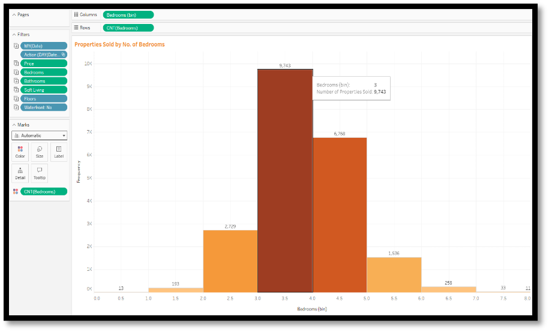Open the Tooltip marks card
Viewport: 549px width, 332px height.
coord(39,173)
